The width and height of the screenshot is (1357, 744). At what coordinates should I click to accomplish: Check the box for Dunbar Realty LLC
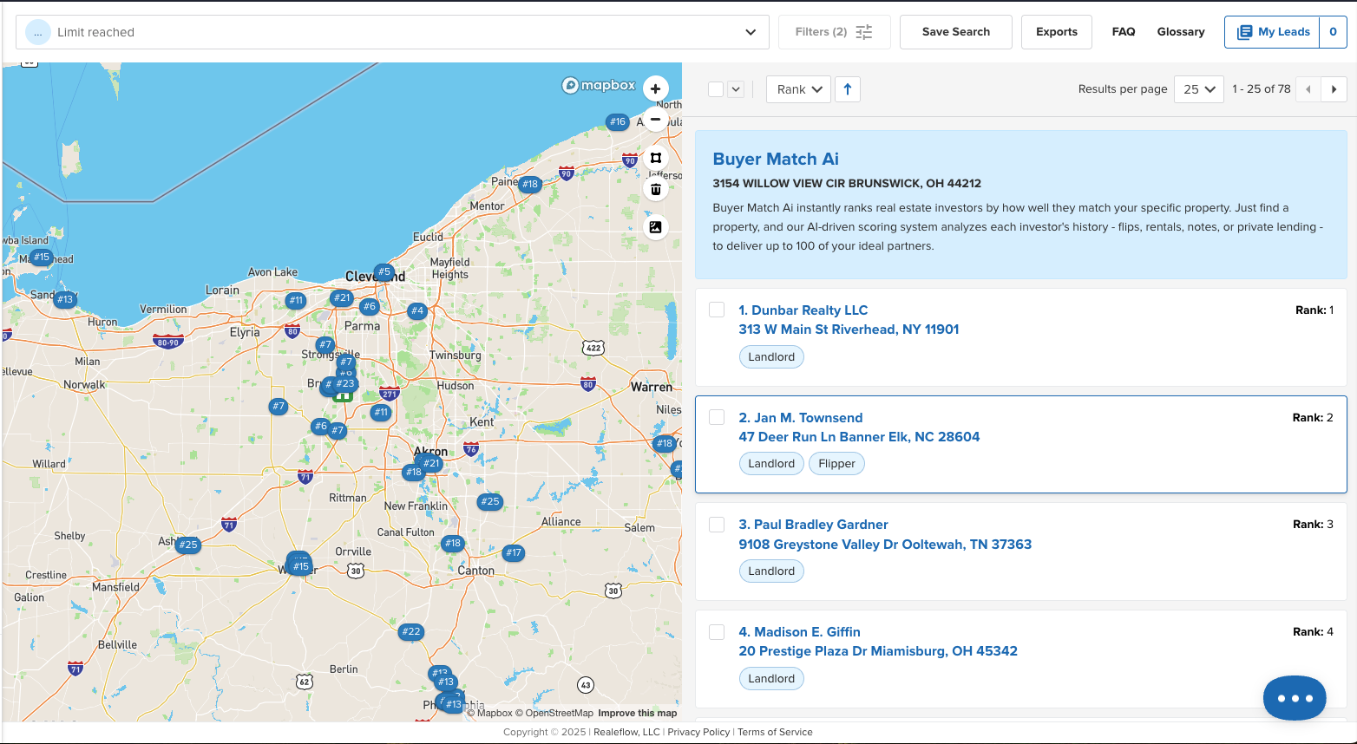717,310
